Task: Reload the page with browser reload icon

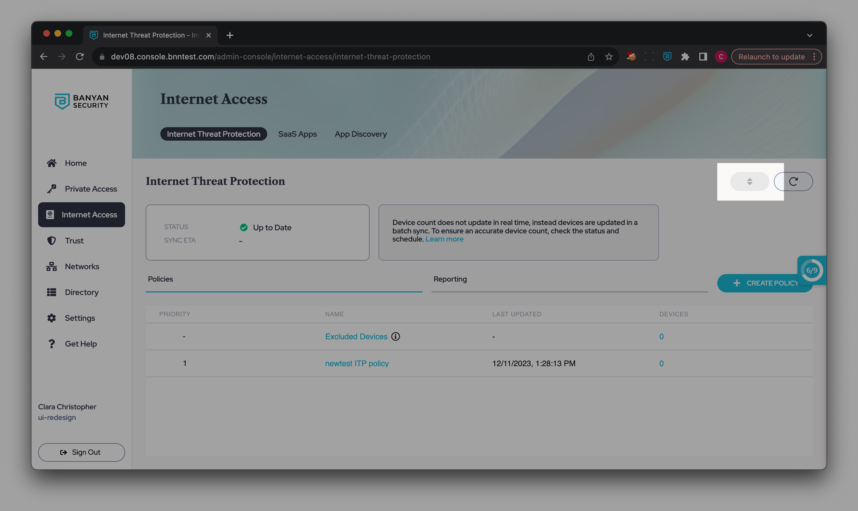Action: (x=80, y=57)
